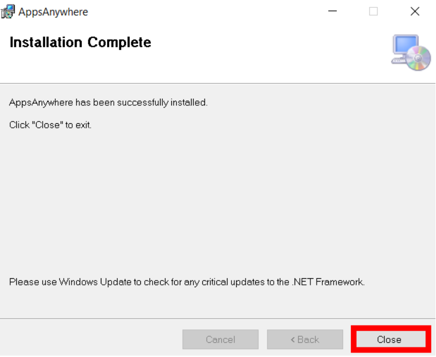Click the AppsAnywhere installer icon in title bar

(x=7, y=12)
